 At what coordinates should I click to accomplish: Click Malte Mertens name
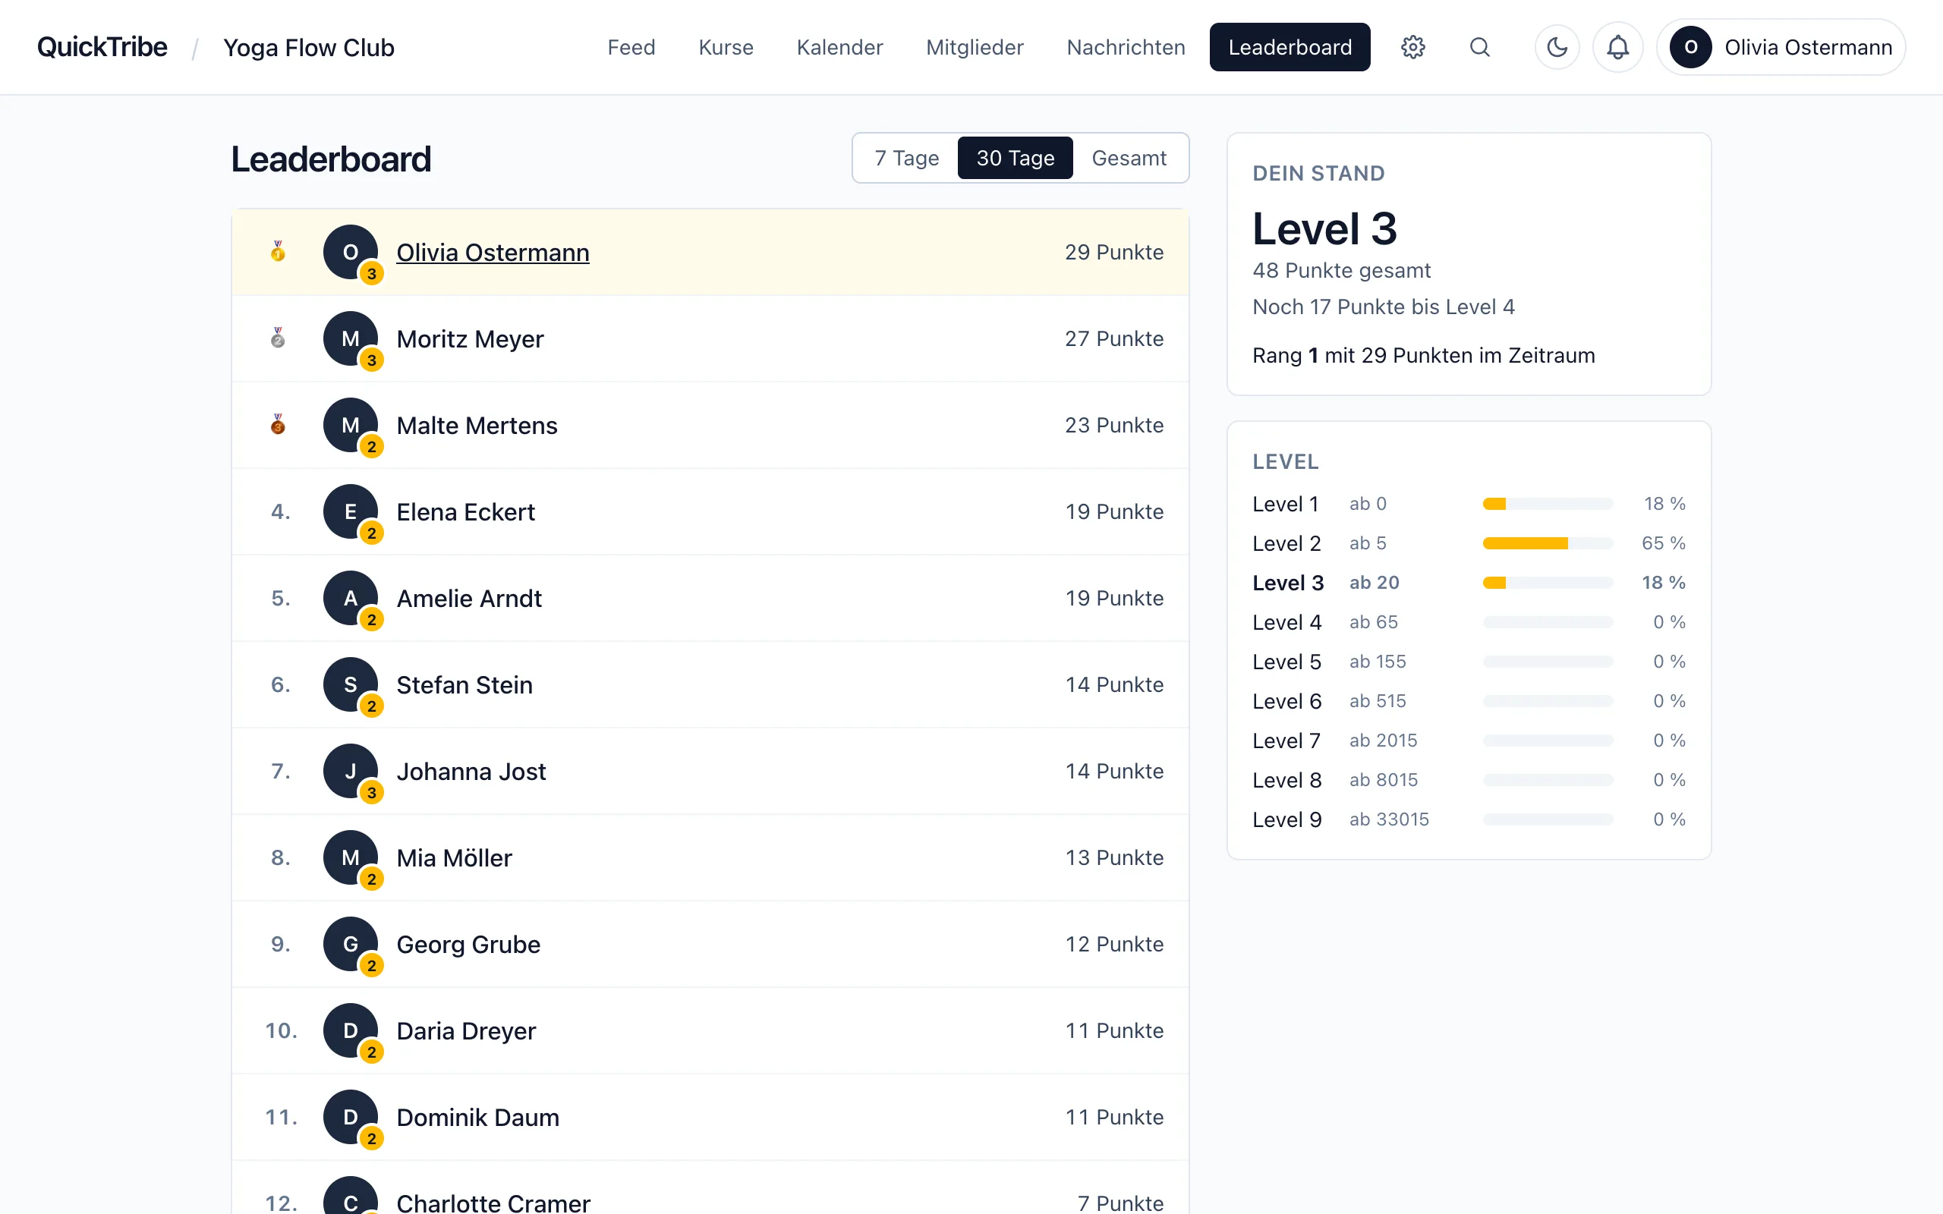pos(477,426)
